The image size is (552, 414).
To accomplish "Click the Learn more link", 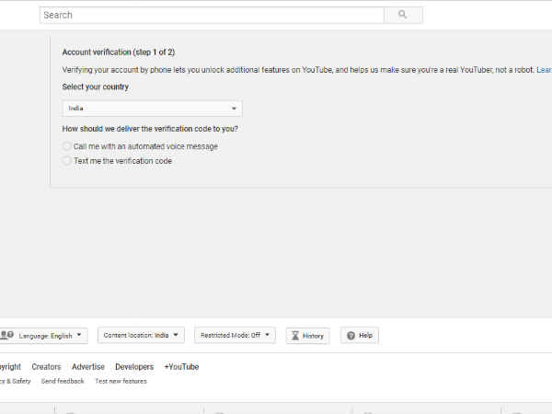I will point(544,70).
